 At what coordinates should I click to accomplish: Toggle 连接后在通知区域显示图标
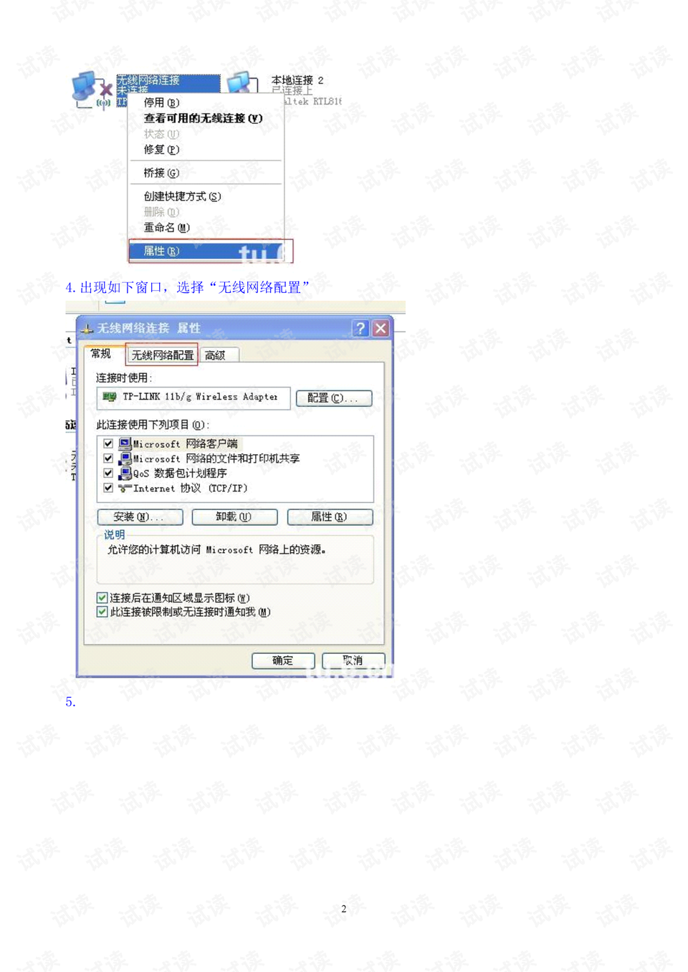pos(102,597)
